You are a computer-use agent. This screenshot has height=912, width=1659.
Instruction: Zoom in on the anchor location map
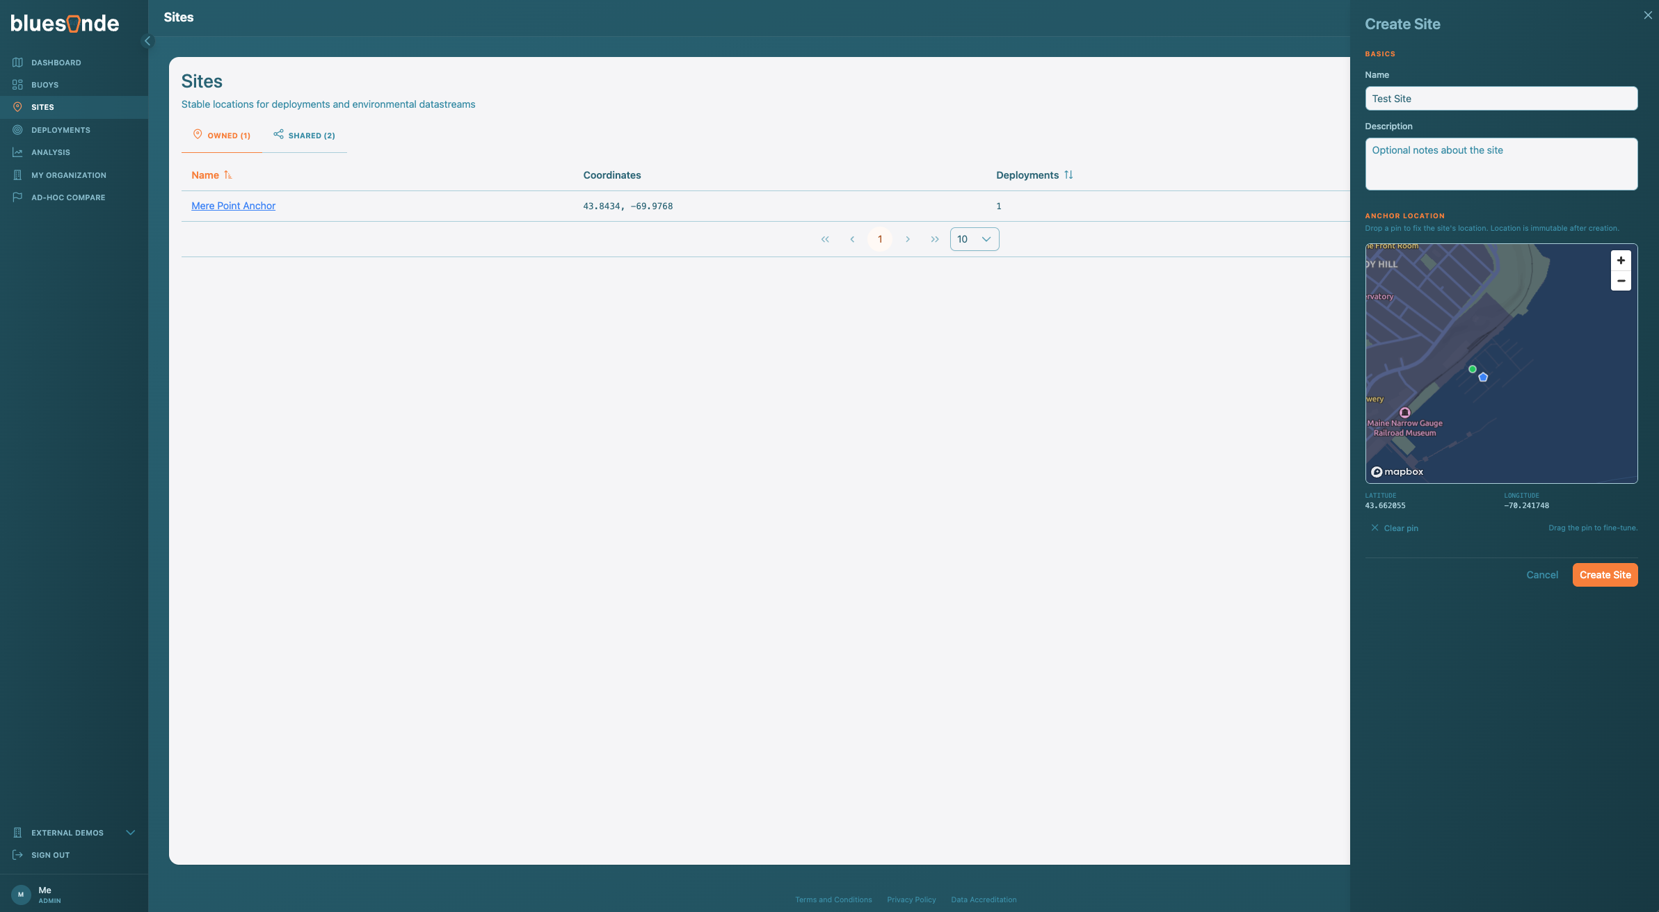click(x=1621, y=261)
